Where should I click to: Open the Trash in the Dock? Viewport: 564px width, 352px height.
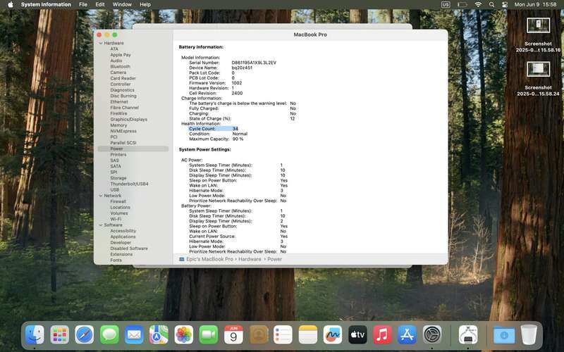529,335
